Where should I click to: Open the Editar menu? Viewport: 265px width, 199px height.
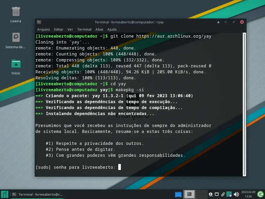pos(58,30)
